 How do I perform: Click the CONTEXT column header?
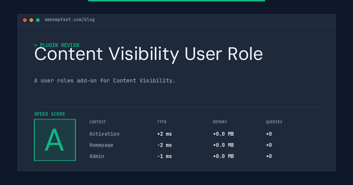click(98, 122)
